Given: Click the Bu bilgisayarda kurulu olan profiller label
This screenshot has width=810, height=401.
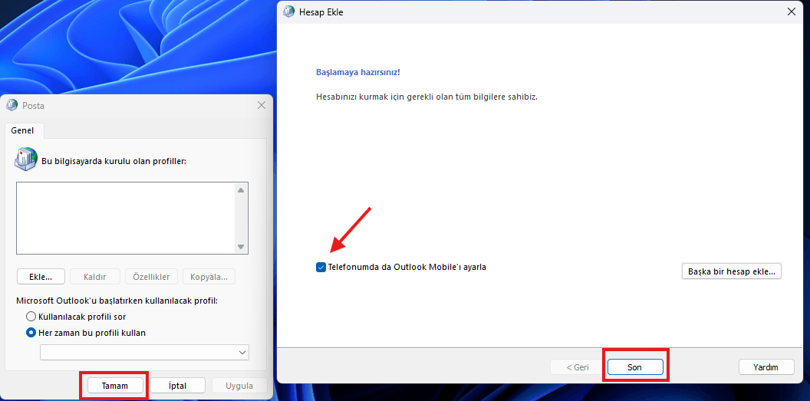Looking at the screenshot, I should pyautogui.click(x=114, y=161).
